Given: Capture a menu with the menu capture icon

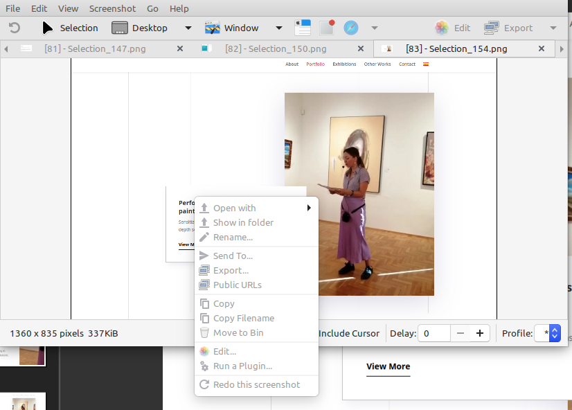Looking at the screenshot, I should tap(303, 27).
